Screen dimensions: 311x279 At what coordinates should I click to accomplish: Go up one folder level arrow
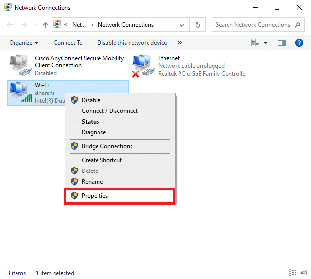pyautogui.click(x=46, y=25)
